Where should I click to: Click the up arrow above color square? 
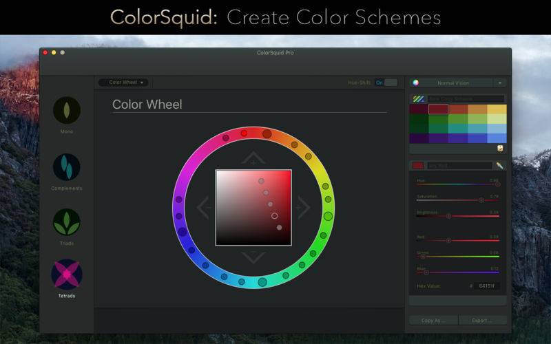[x=253, y=158]
